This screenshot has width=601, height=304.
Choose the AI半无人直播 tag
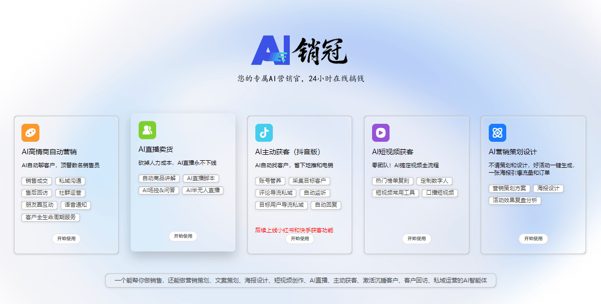(202, 191)
